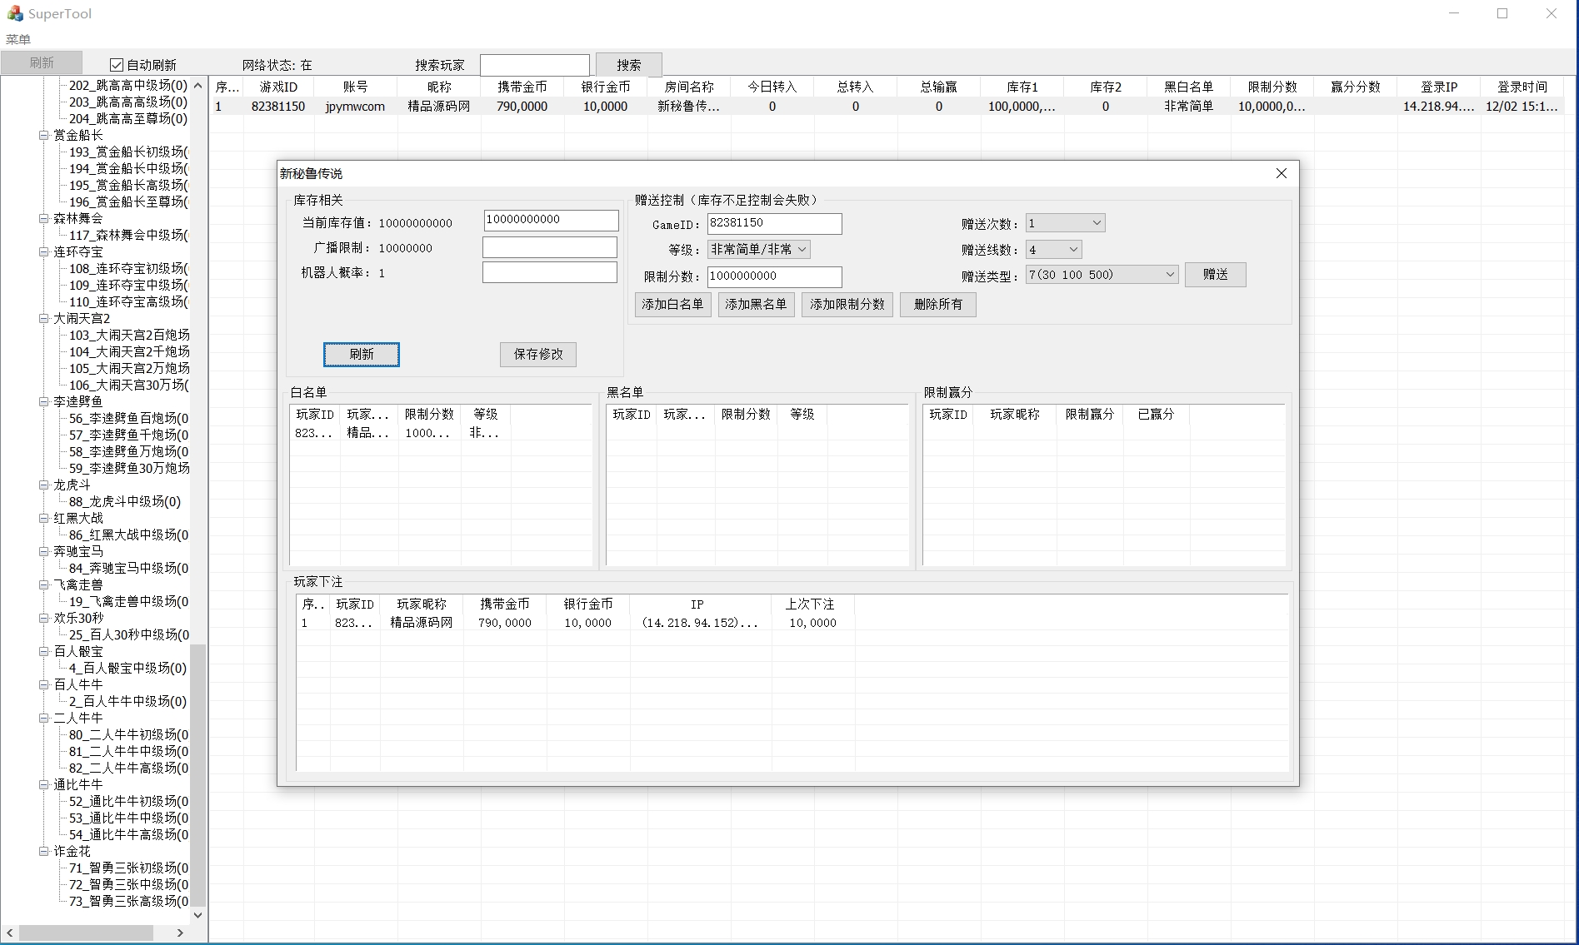The height and width of the screenshot is (945, 1579).
Task: Click the 搜索 button
Action: [x=628, y=65]
